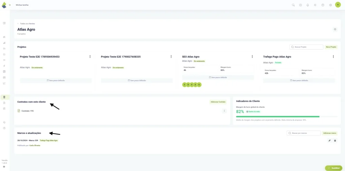Open the notifications bell
The image size is (345, 171).
(308, 5)
